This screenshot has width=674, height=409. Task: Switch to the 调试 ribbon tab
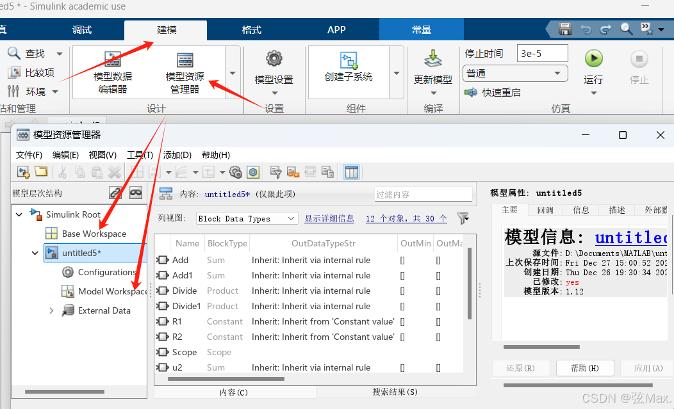[x=81, y=29]
